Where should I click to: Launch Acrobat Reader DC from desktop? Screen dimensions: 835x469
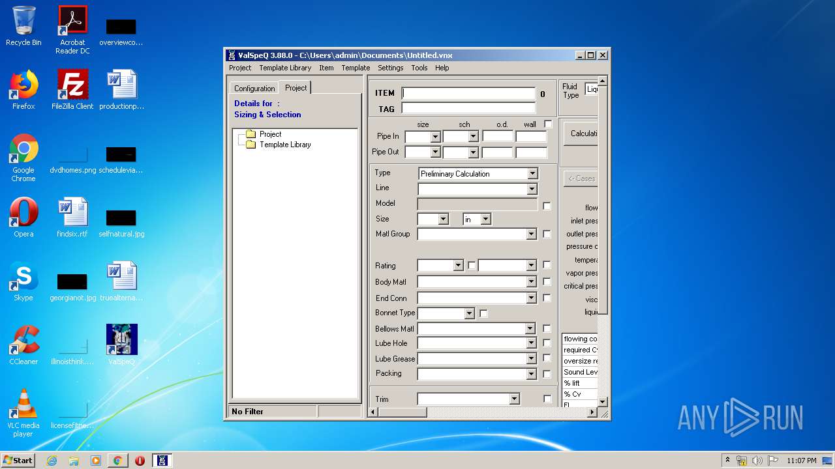[x=72, y=29]
